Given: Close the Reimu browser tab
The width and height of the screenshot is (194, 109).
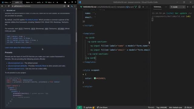Looking at the screenshot, I should 32,2.
